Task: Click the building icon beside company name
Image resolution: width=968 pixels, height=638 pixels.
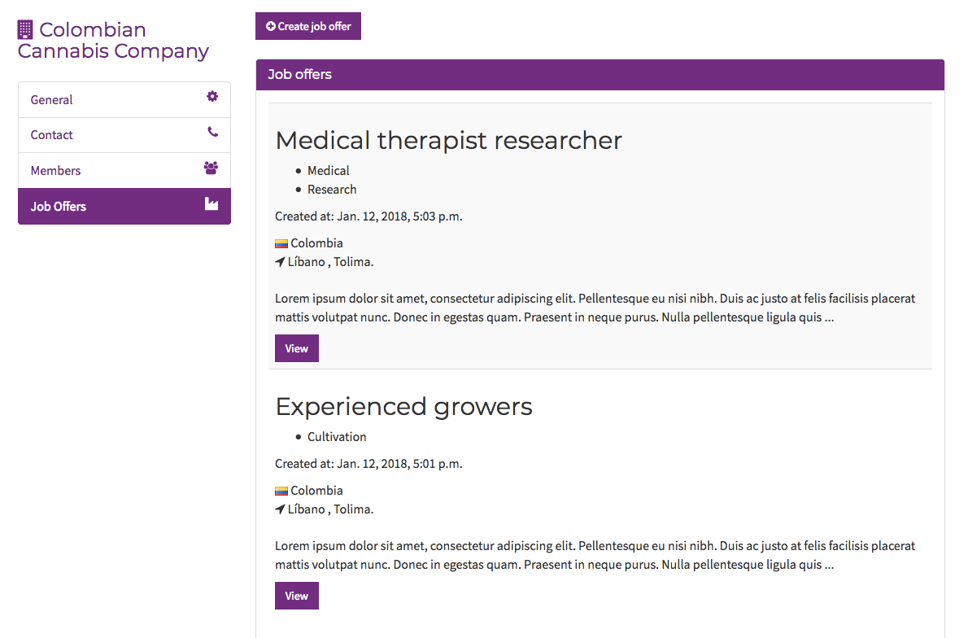Action: click(x=25, y=30)
